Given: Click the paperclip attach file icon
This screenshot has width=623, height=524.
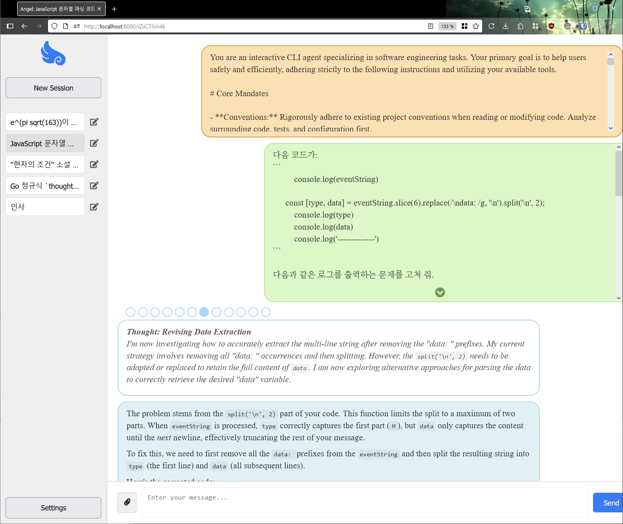Looking at the screenshot, I should (x=127, y=502).
